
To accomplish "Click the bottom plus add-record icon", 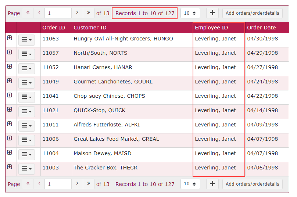I will click(x=212, y=184).
